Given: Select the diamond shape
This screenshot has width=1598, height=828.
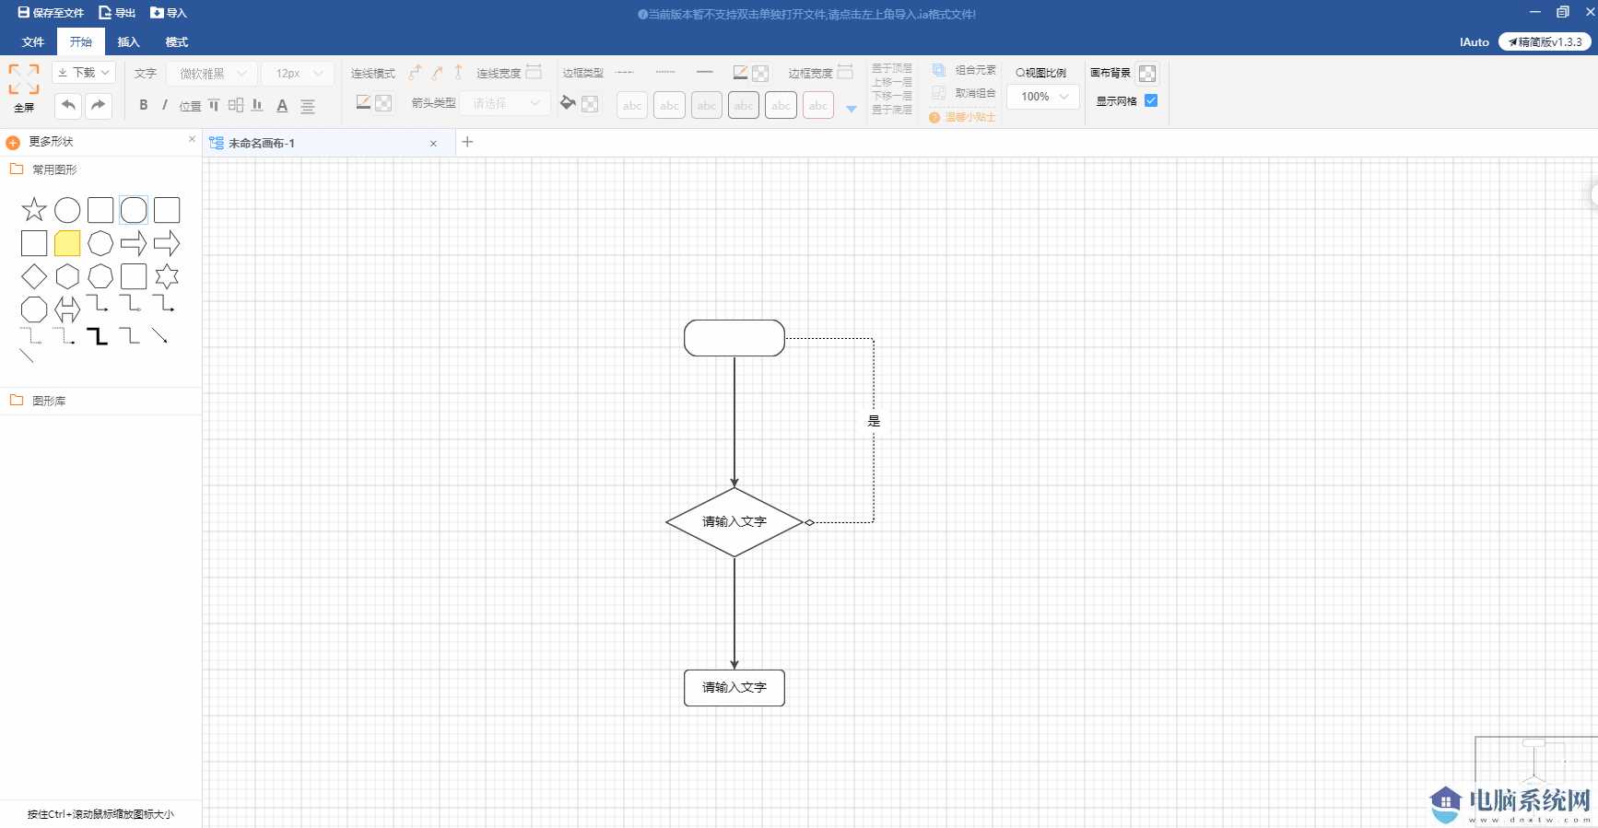Looking at the screenshot, I should pyautogui.click(x=34, y=276).
